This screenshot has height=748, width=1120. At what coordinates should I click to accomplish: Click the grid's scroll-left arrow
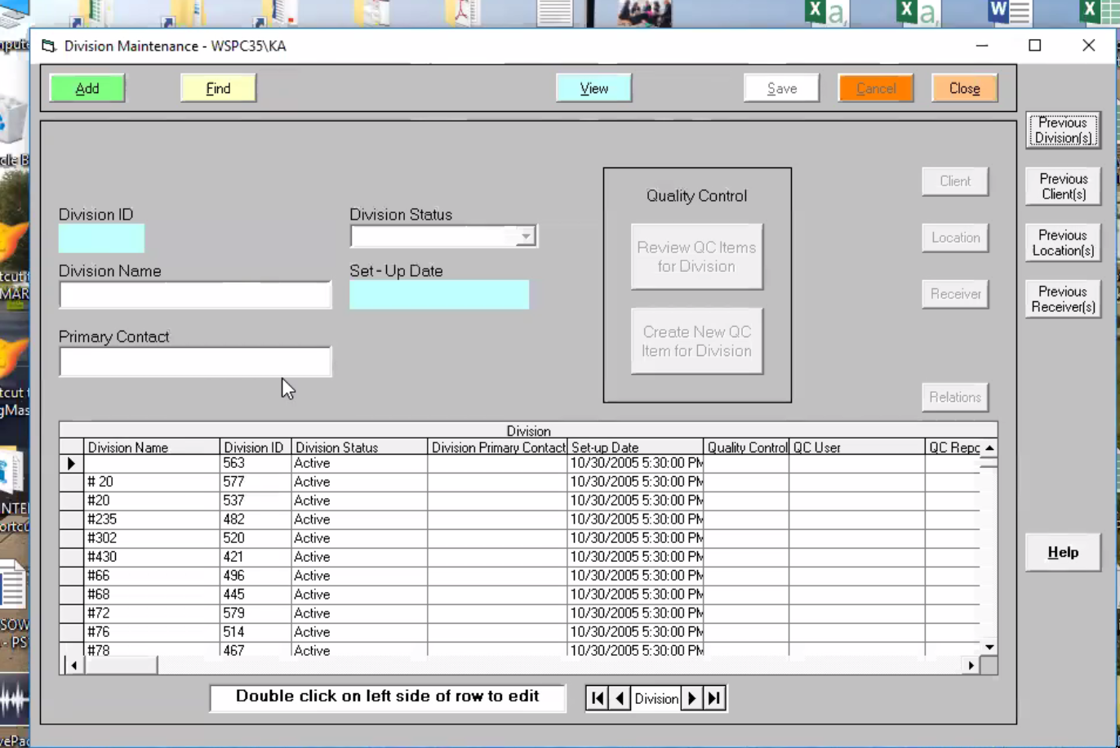(x=73, y=666)
